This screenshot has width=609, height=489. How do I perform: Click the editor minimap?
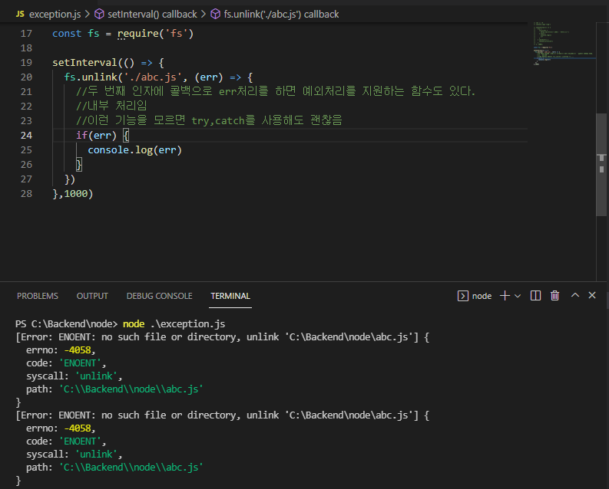[563, 44]
